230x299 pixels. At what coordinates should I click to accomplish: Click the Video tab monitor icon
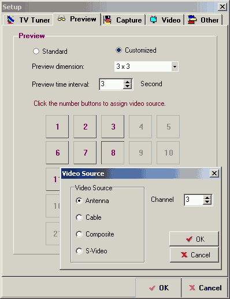coord(153,20)
